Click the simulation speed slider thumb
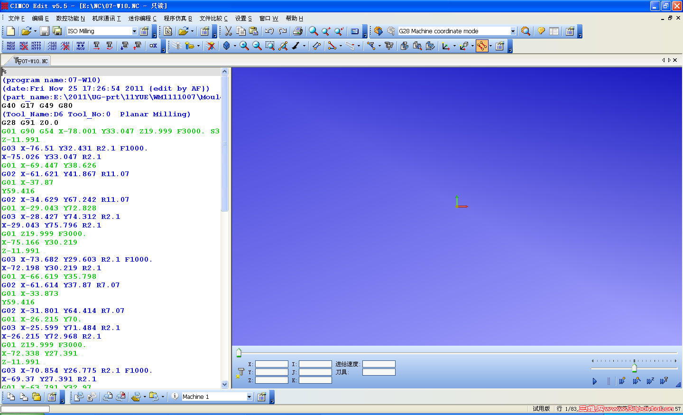 634,368
